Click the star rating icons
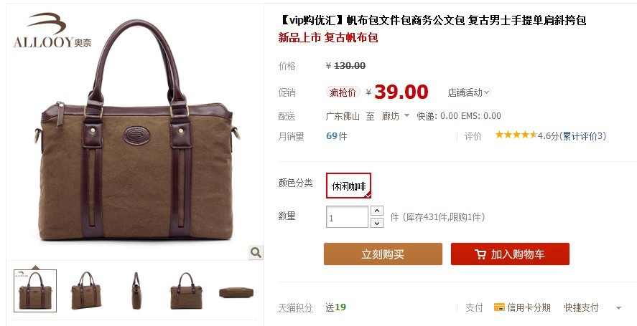Image resolution: width=637 pixels, height=326 pixels. [x=516, y=135]
